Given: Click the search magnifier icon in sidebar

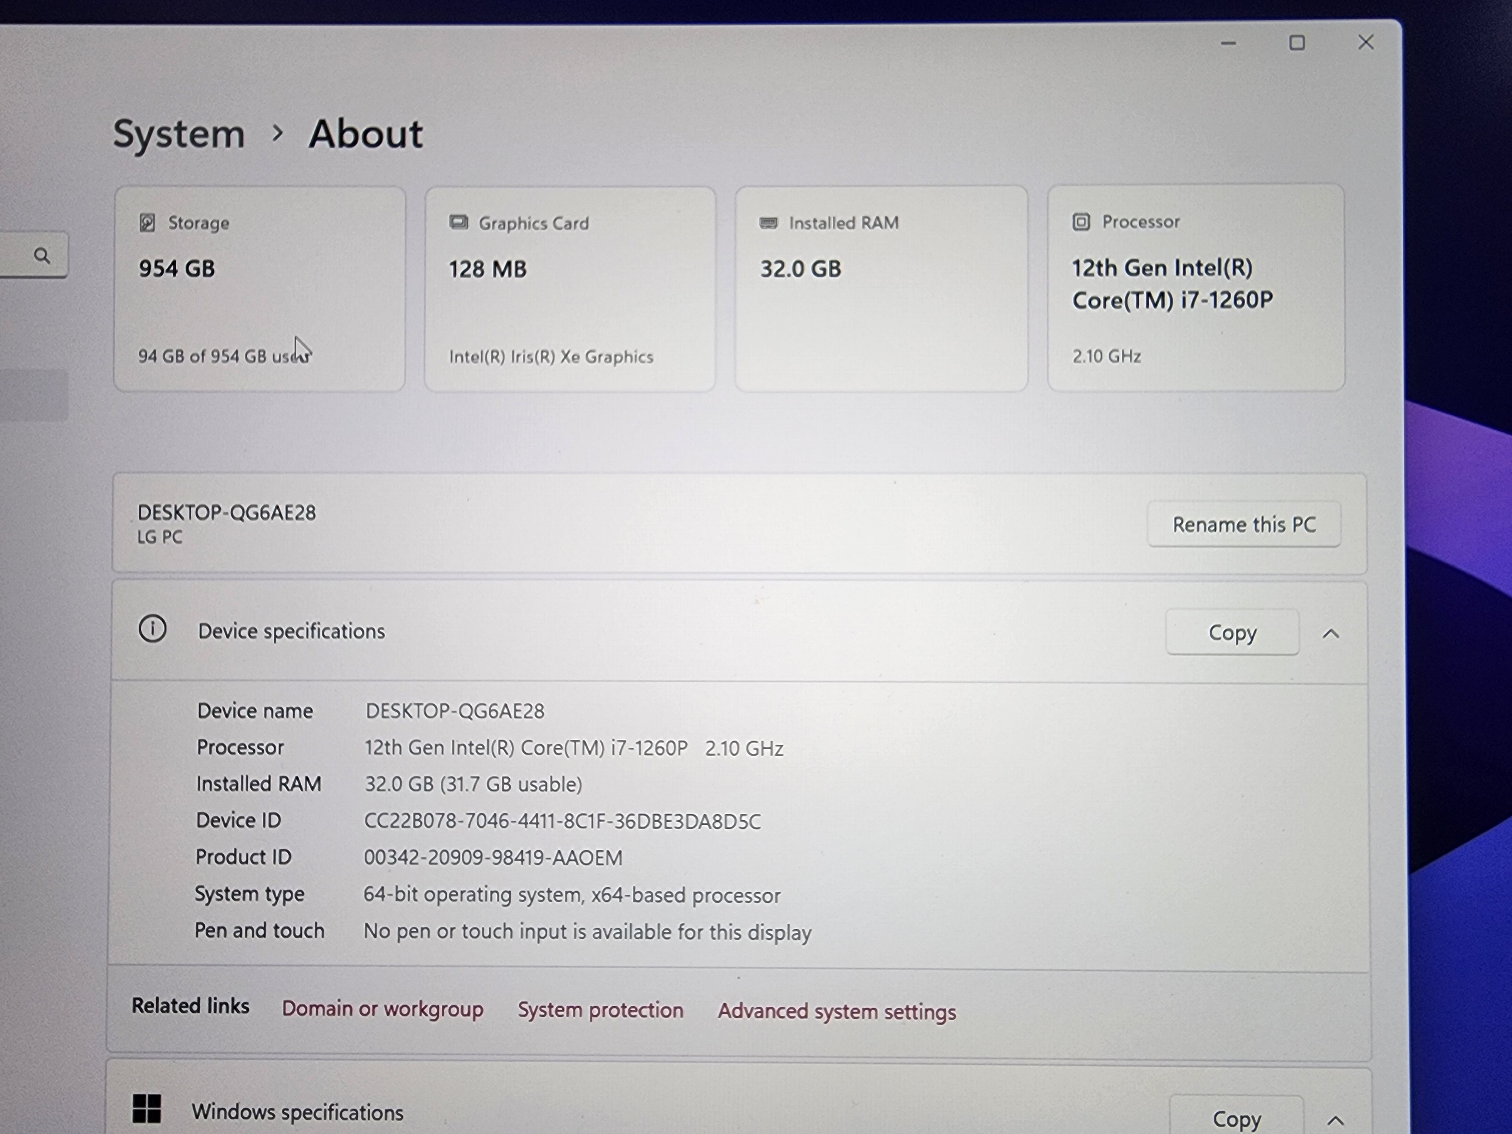Looking at the screenshot, I should (x=42, y=256).
